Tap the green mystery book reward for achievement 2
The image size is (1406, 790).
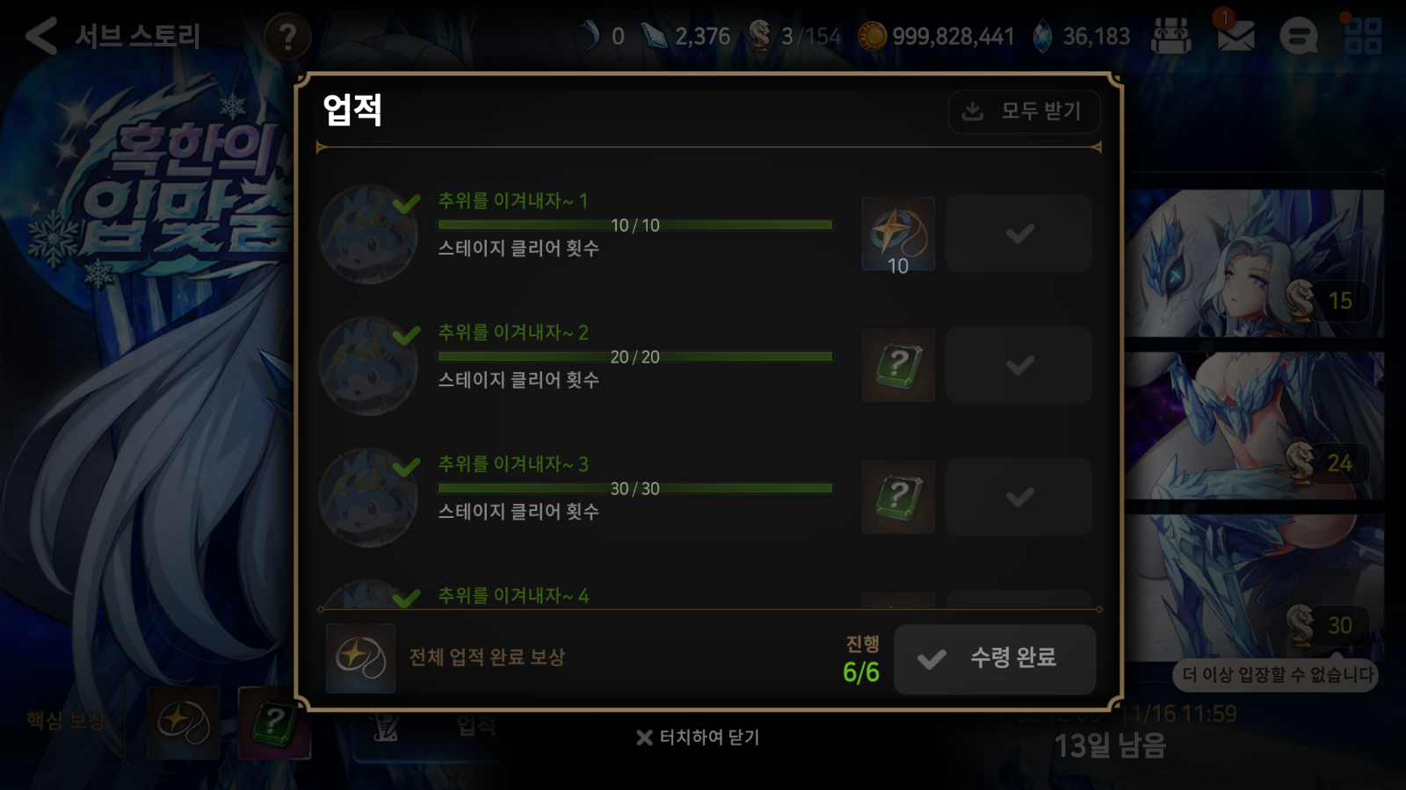coord(898,365)
